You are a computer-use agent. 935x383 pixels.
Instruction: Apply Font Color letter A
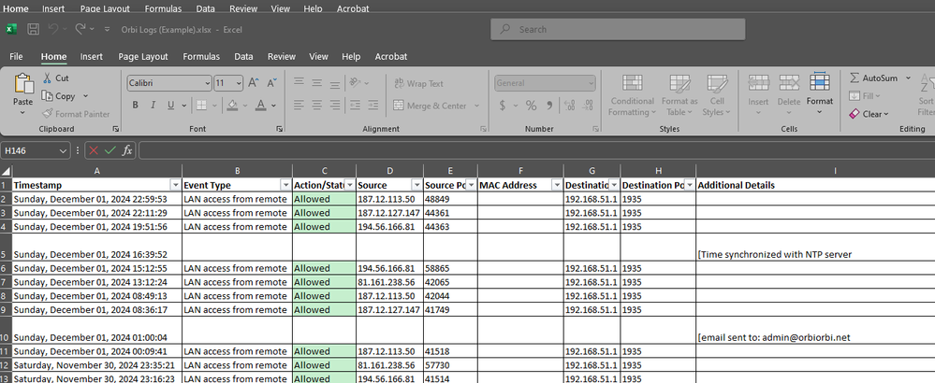[260, 106]
